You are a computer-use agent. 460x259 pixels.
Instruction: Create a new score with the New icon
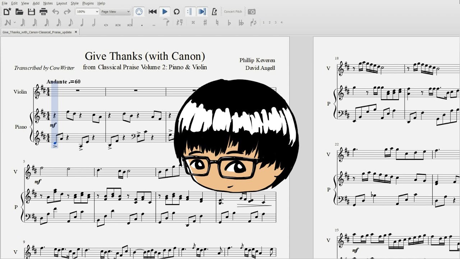7,12
